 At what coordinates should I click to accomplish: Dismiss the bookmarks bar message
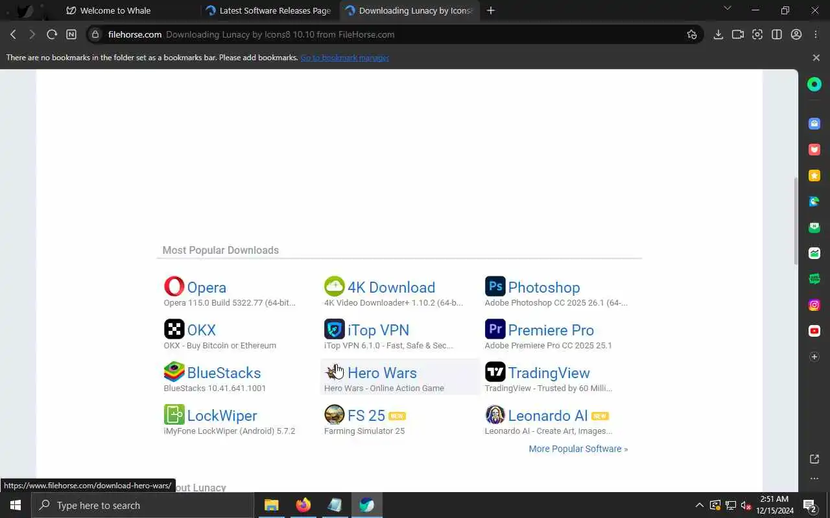click(x=816, y=58)
